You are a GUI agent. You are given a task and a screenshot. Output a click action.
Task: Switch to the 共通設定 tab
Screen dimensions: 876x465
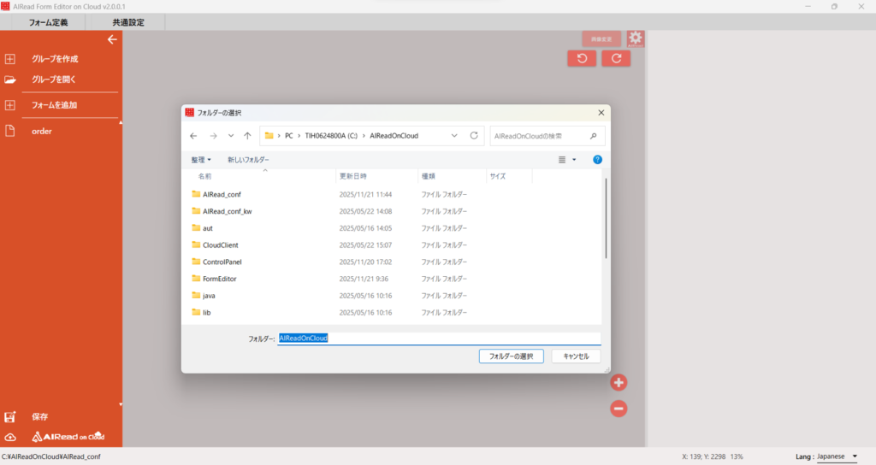pos(128,22)
